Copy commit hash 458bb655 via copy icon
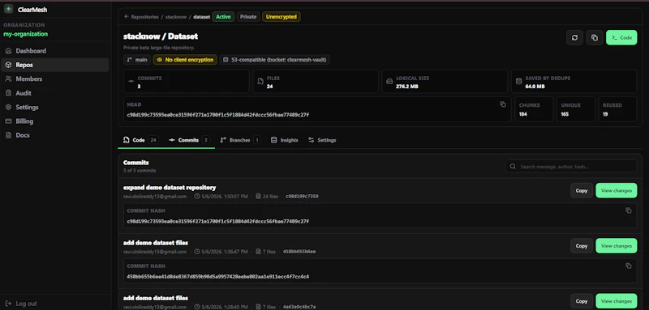This screenshot has width=649, height=310. tap(628, 265)
